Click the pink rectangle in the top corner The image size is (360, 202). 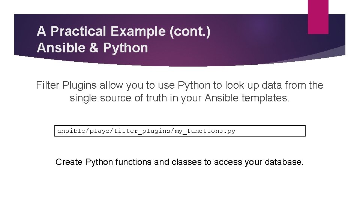[x=318, y=17]
